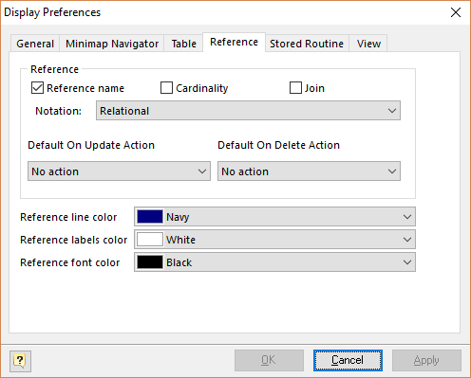Open the help icon button
This screenshot has height=378, width=471.
pyautogui.click(x=20, y=361)
